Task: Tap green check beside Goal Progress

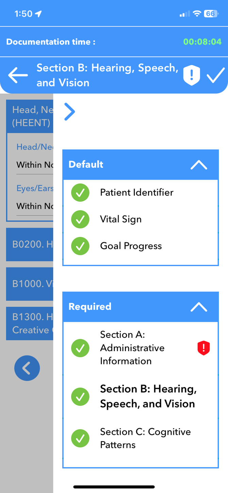Action: coord(80,246)
